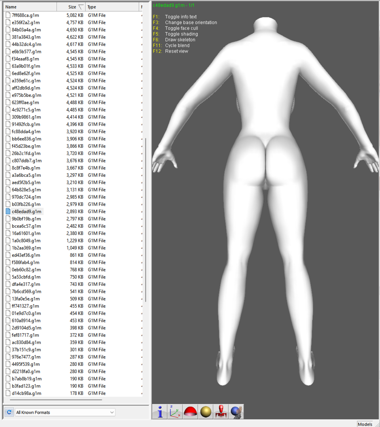This screenshot has height=427, width=380.
Task: Select file 0eb60c82.g1m
Action: point(26,270)
